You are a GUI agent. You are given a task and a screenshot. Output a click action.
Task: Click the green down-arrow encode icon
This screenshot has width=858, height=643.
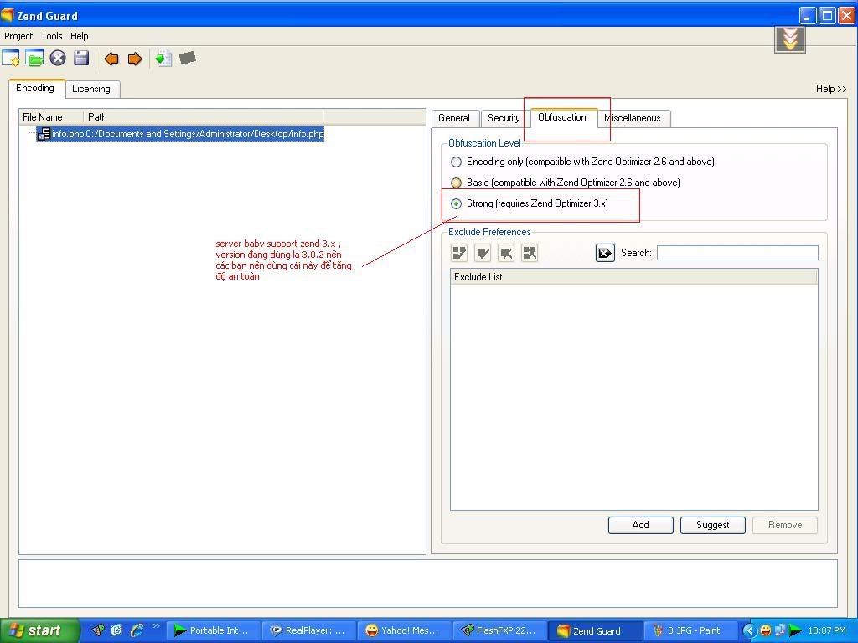click(163, 59)
